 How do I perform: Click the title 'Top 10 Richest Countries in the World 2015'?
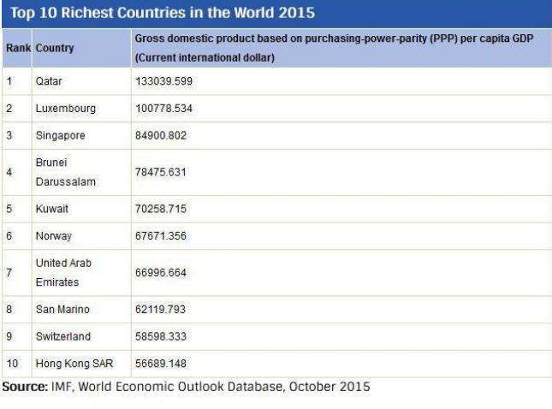pos(163,13)
